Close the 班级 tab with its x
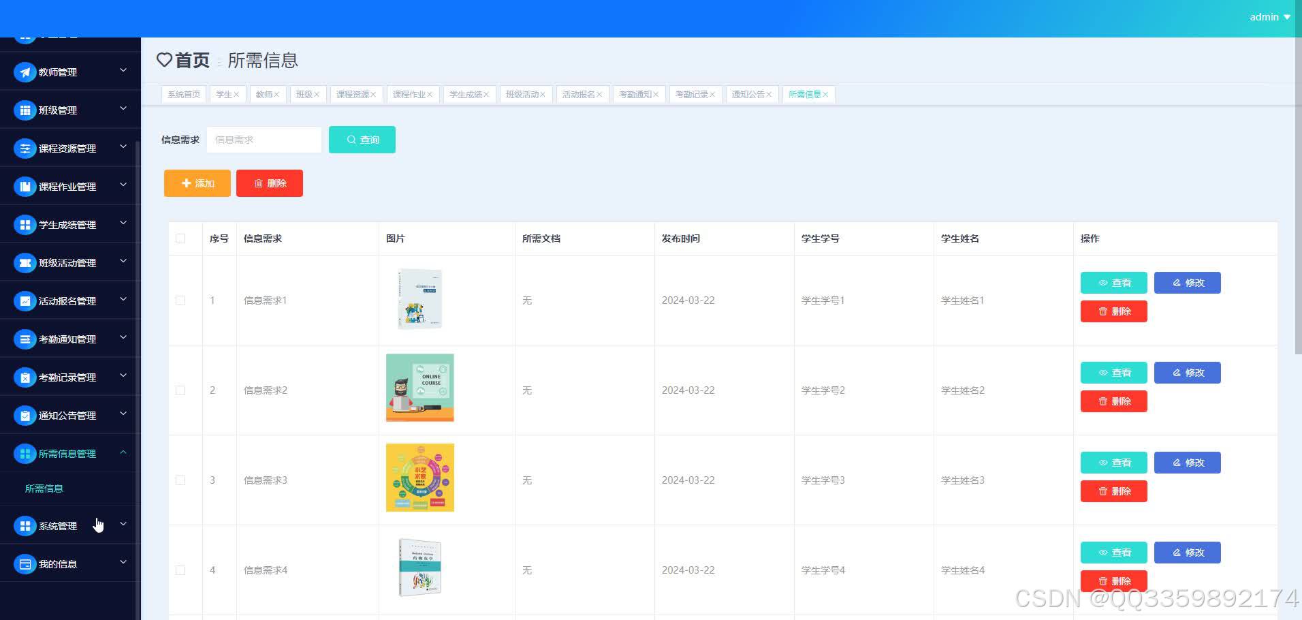The height and width of the screenshot is (620, 1302). 317,95
